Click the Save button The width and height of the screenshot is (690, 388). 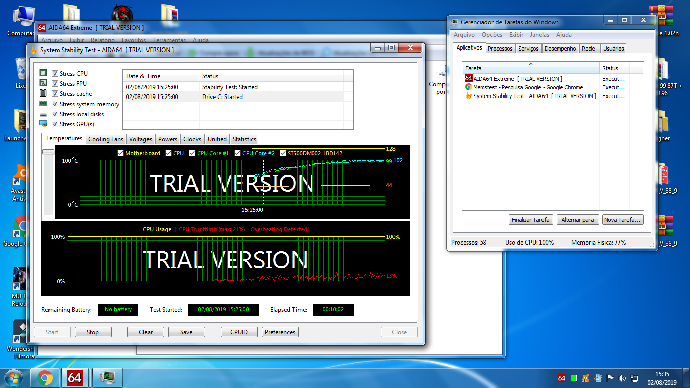tap(186, 332)
